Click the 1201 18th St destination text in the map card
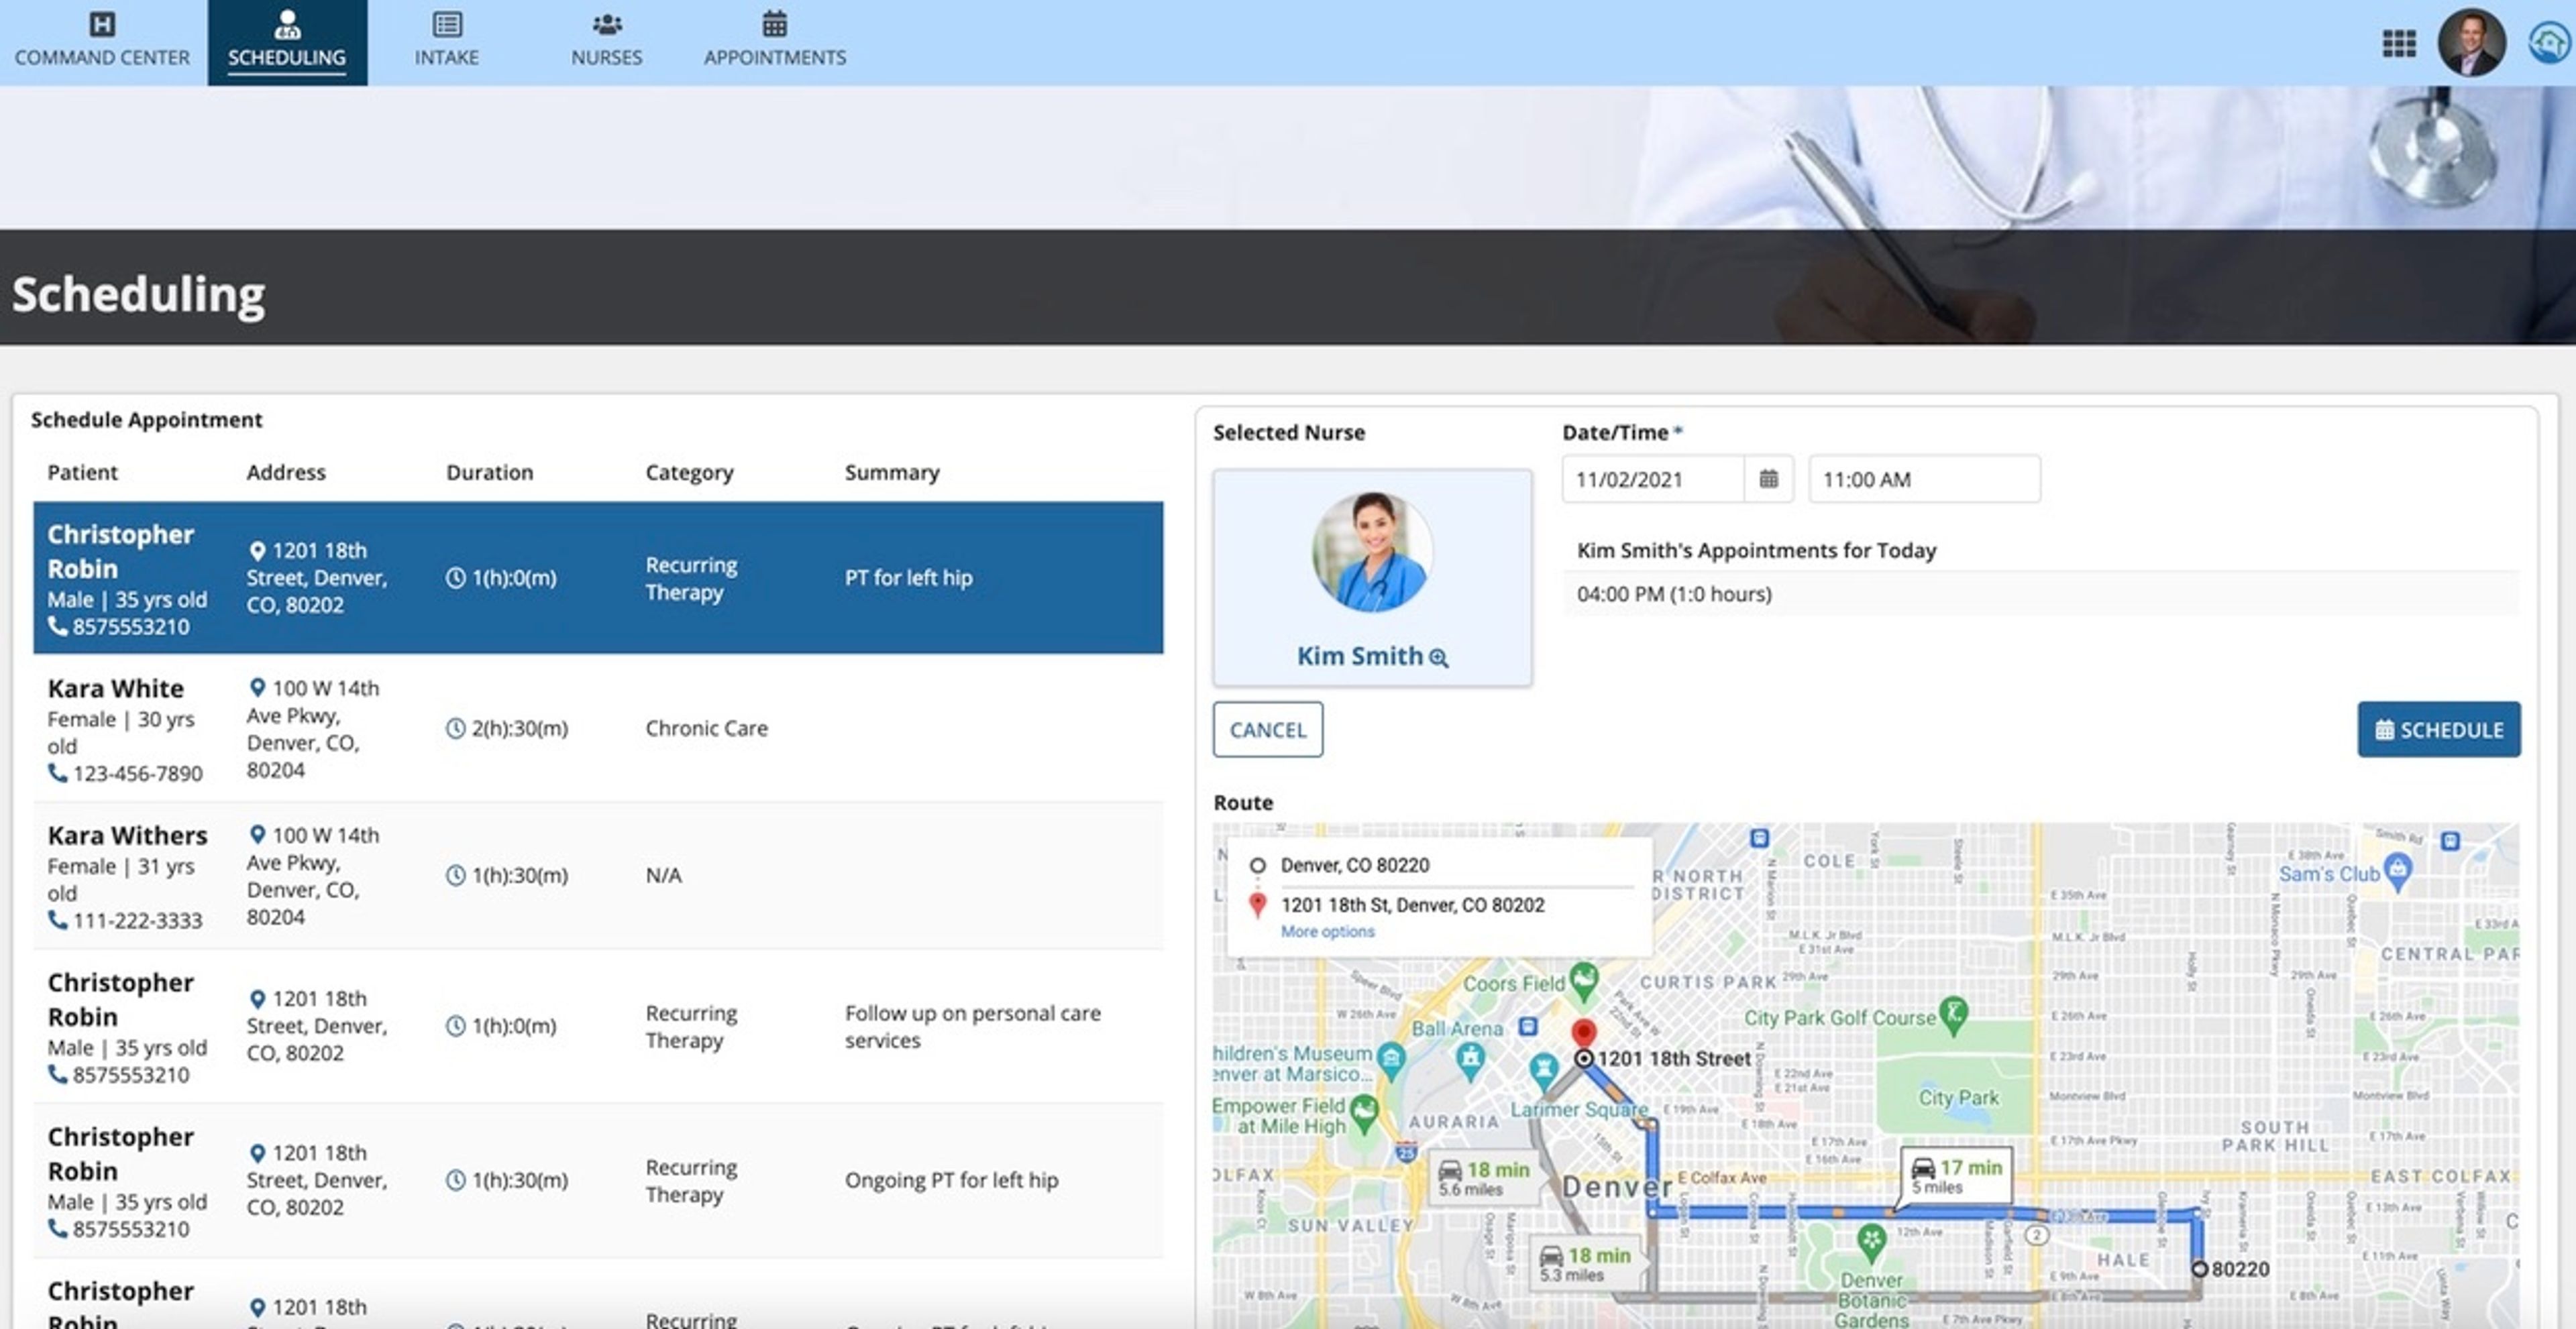 point(1412,905)
